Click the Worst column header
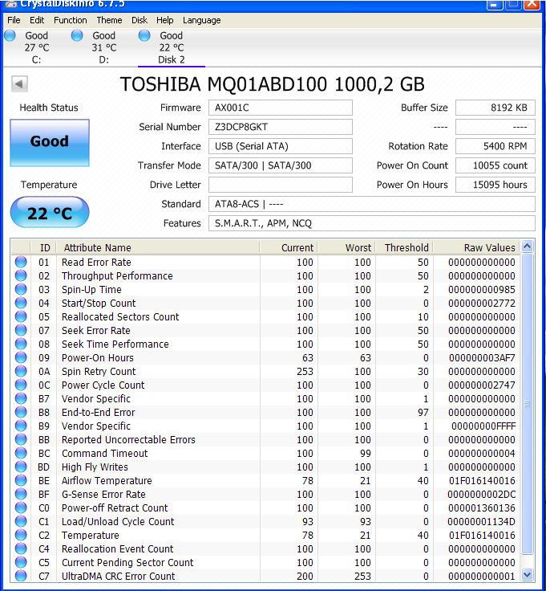Screen dimensions: 546x591 click(x=346, y=247)
